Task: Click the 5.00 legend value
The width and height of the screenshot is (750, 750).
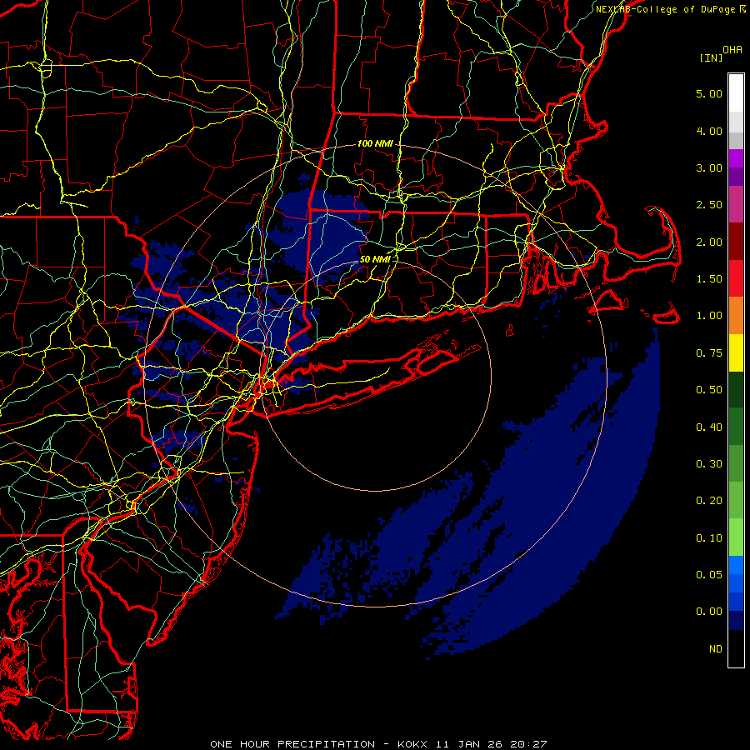Action: pyautogui.click(x=709, y=93)
